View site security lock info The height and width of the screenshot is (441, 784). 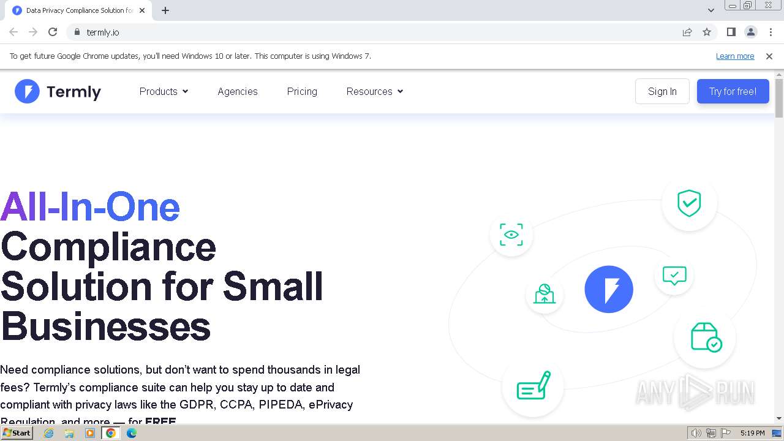[x=77, y=32]
